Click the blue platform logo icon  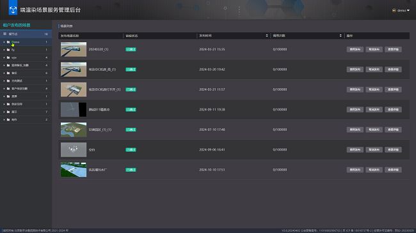coord(13,8)
